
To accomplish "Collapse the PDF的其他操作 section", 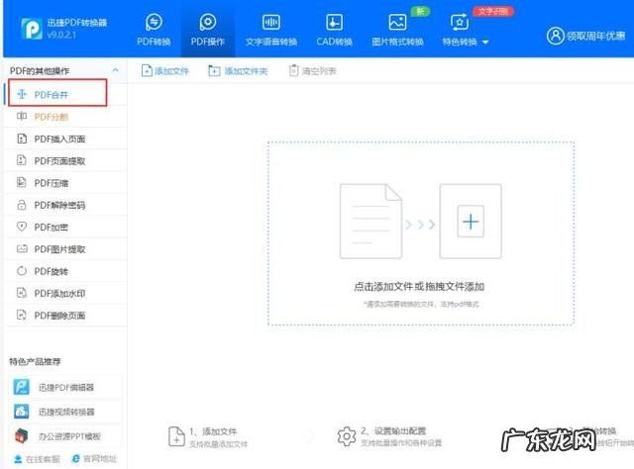I will 115,70.
